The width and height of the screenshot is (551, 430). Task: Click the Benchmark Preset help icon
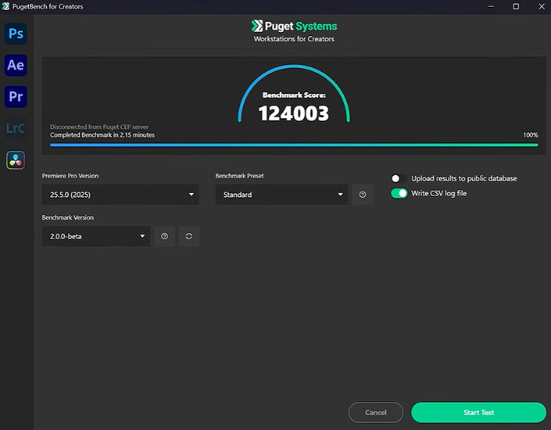coord(362,195)
